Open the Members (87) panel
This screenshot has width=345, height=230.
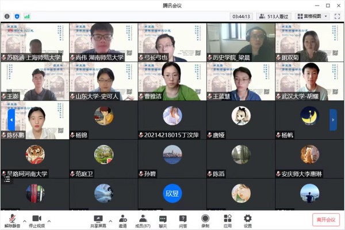pos(142,219)
